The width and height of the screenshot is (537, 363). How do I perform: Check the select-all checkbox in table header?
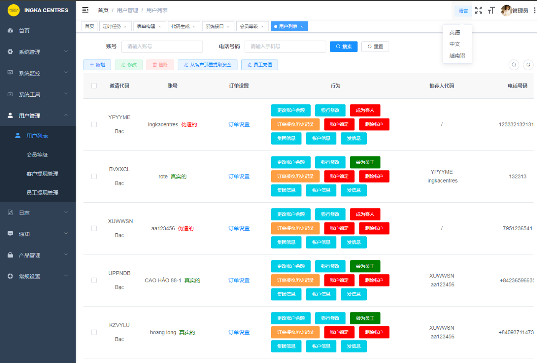[x=94, y=86]
